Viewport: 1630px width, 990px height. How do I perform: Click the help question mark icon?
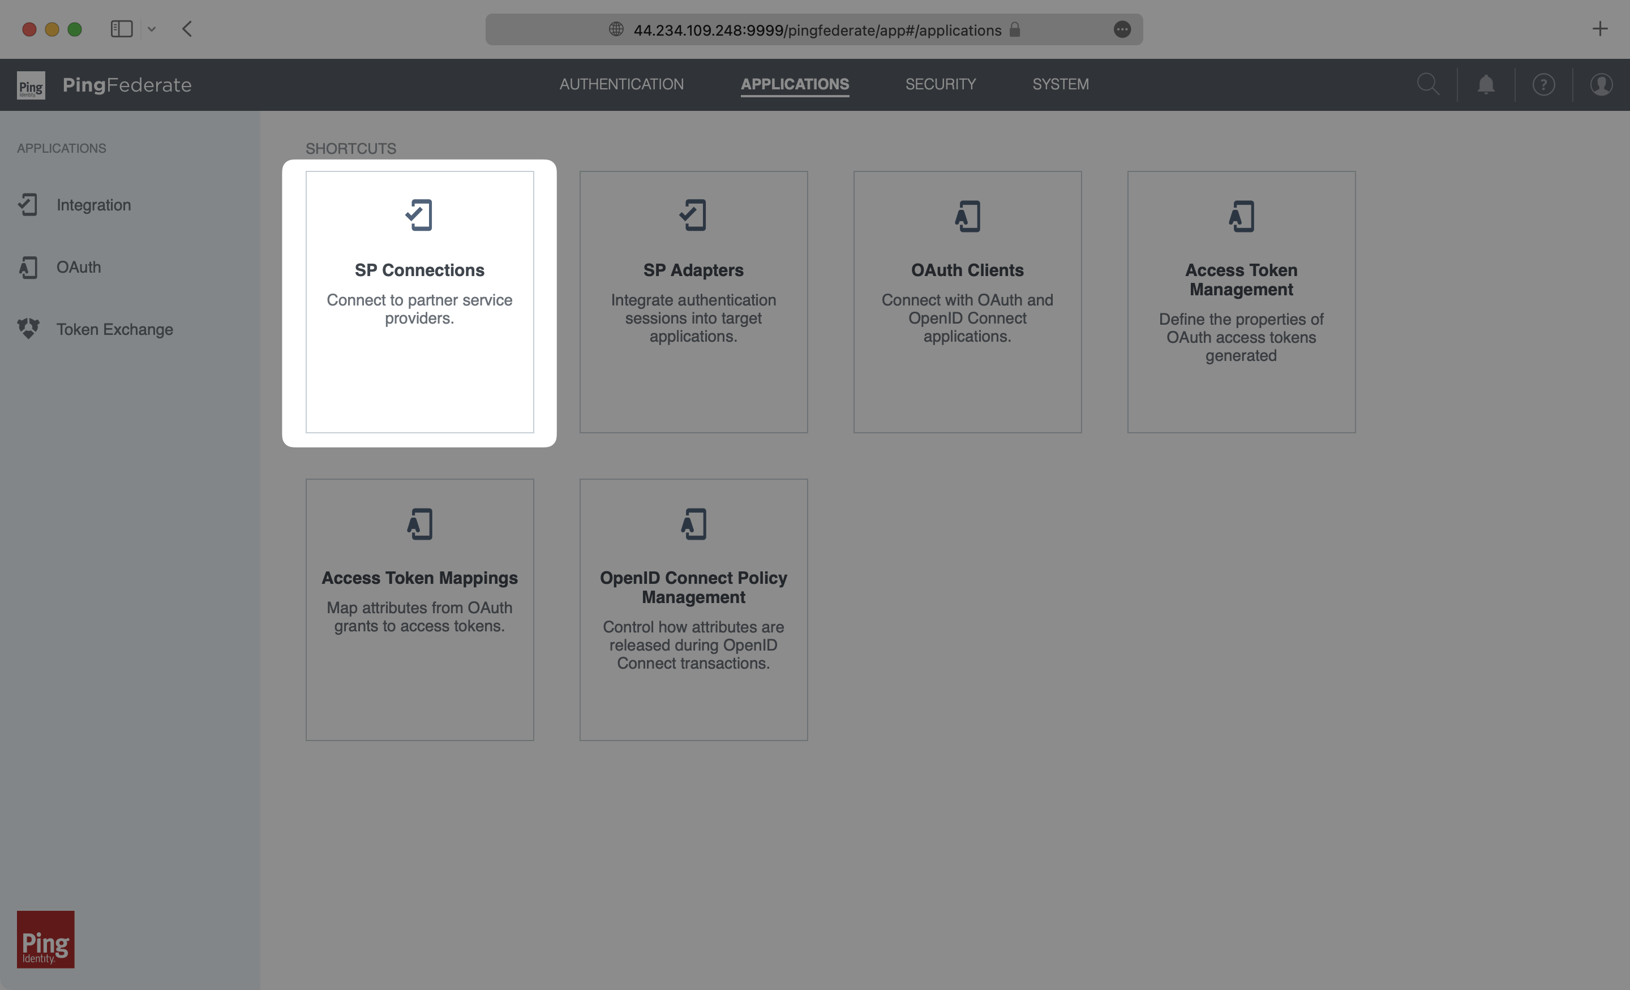[1543, 84]
